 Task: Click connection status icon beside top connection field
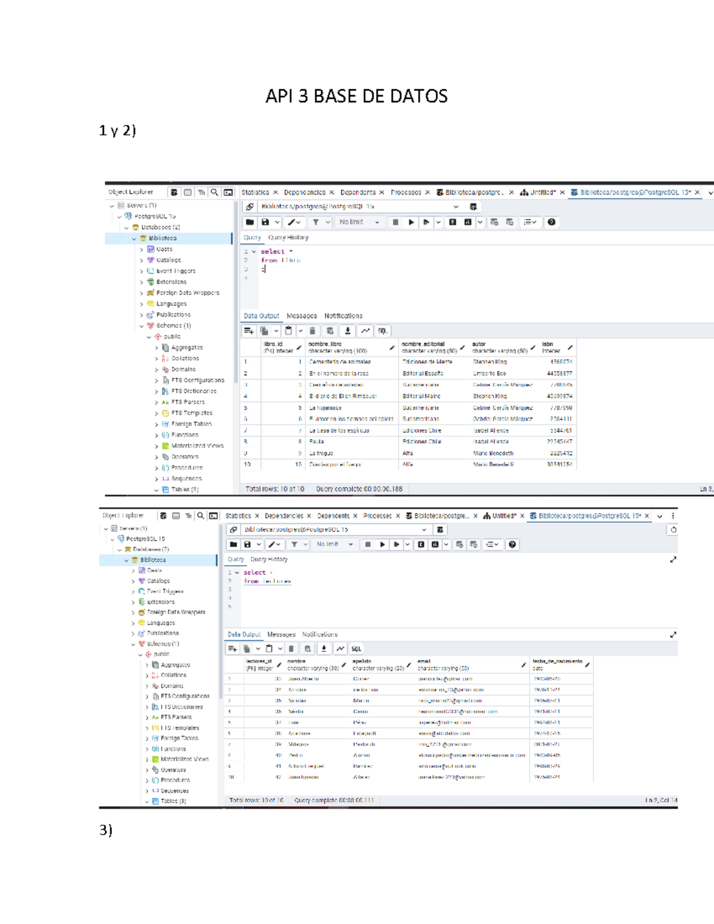[250, 206]
